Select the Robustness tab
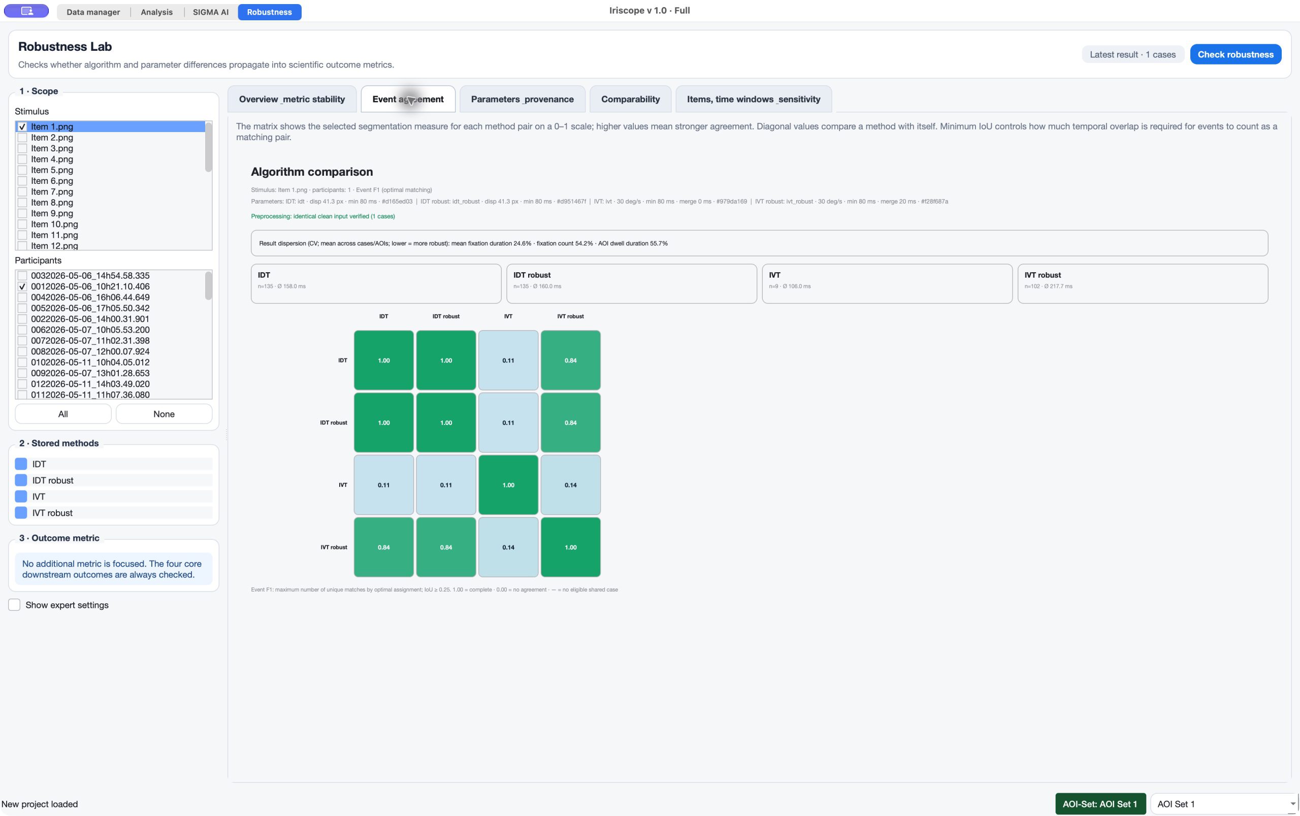Image resolution: width=1300 pixels, height=816 pixels. tap(269, 12)
